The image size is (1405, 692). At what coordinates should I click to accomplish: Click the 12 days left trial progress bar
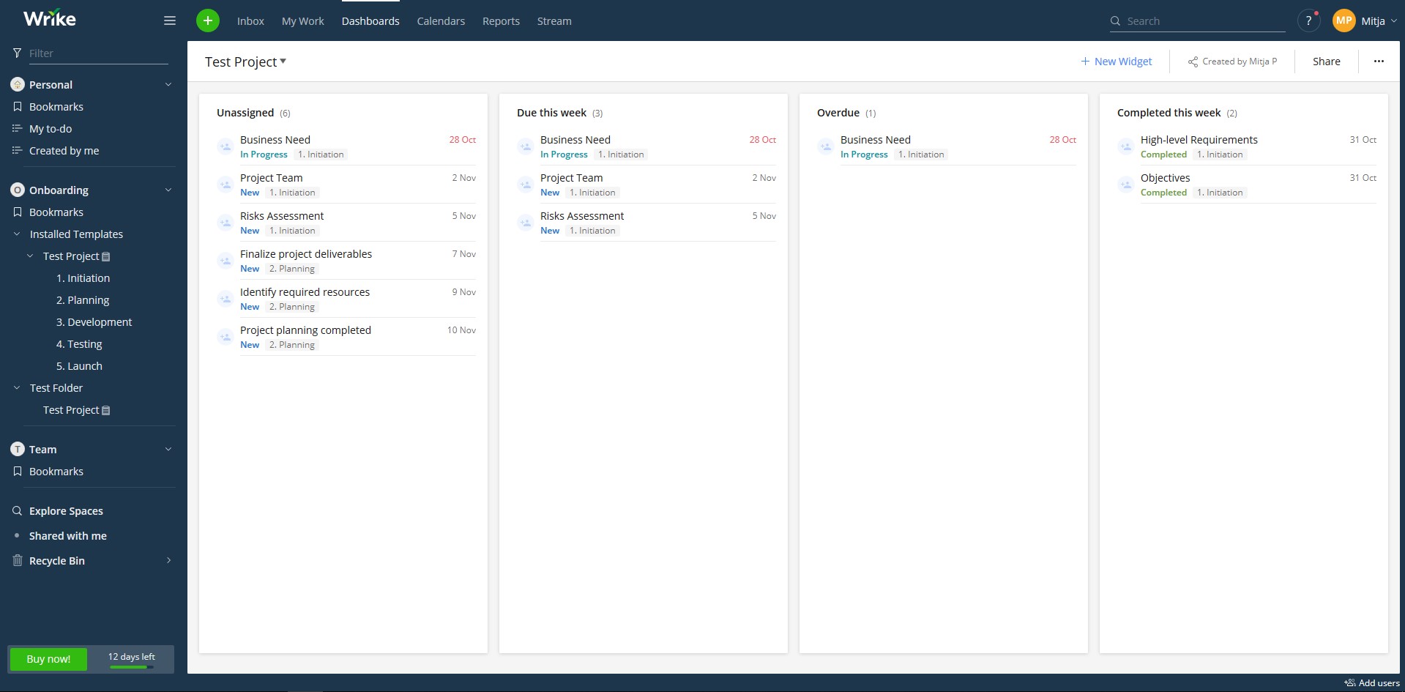click(x=131, y=659)
